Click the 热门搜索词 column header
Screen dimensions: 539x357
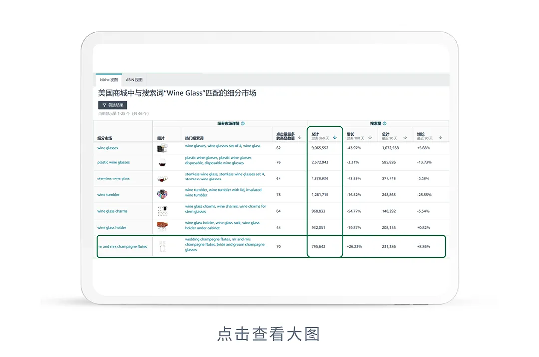[x=194, y=138]
